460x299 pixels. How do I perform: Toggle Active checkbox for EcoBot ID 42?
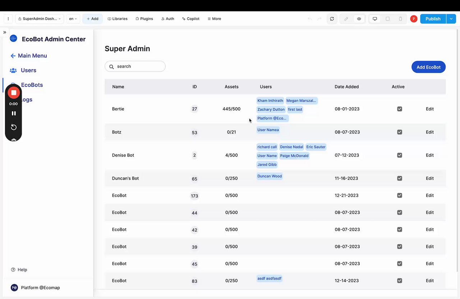click(x=400, y=230)
